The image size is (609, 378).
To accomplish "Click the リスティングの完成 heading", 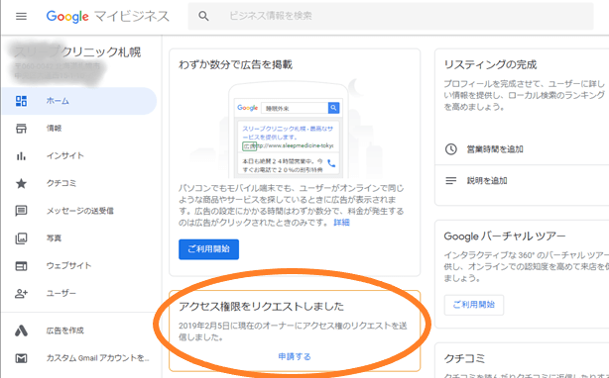I will 490,64.
